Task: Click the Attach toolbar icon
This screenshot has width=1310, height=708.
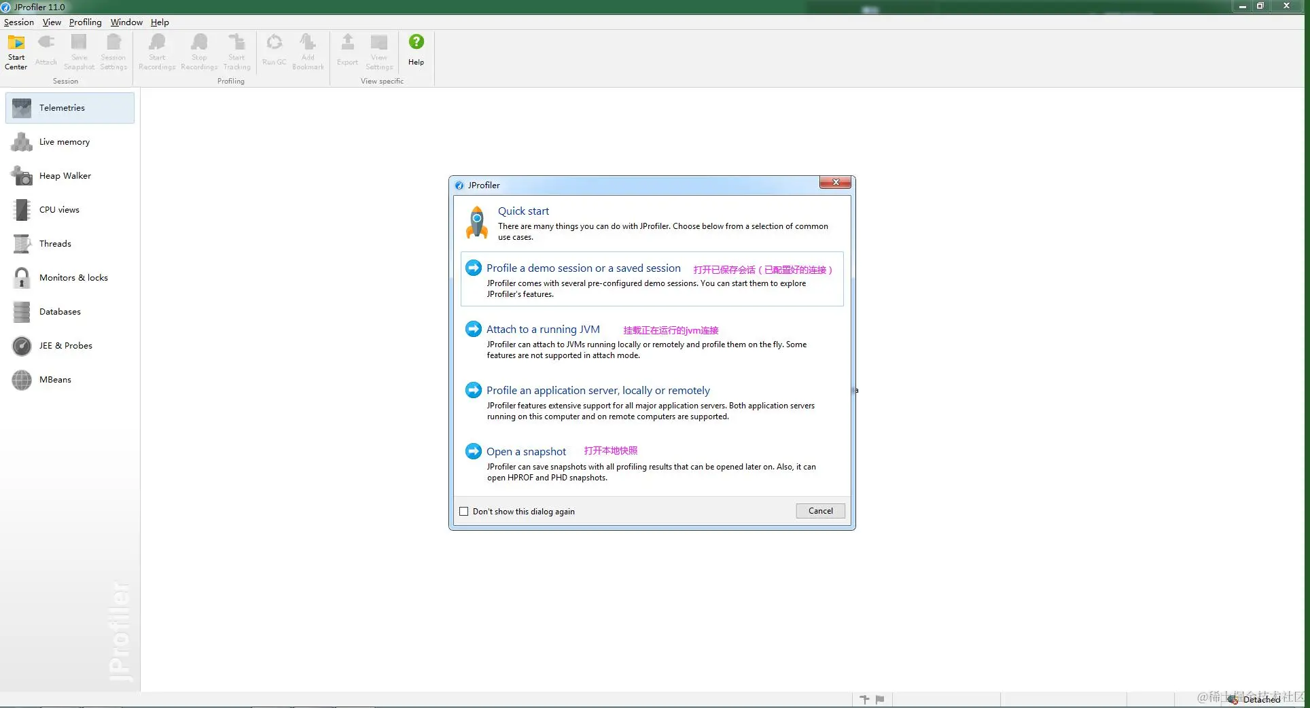Action: point(46,52)
